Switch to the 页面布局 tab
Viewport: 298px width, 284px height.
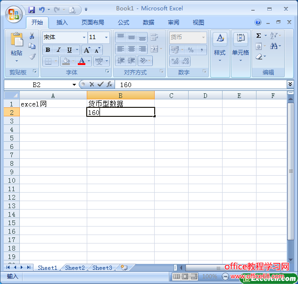tap(93, 23)
